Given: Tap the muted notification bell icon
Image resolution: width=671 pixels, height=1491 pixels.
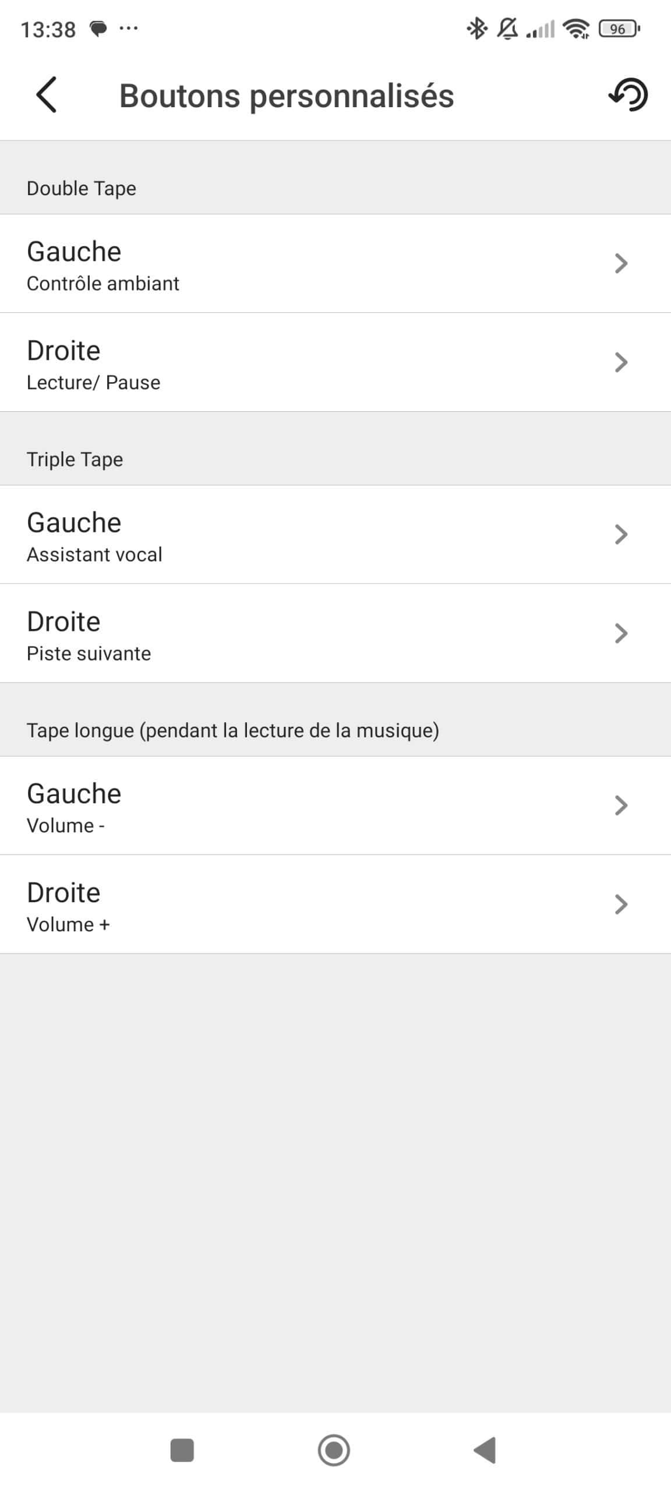Looking at the screenshot, I should coord(507,28).
